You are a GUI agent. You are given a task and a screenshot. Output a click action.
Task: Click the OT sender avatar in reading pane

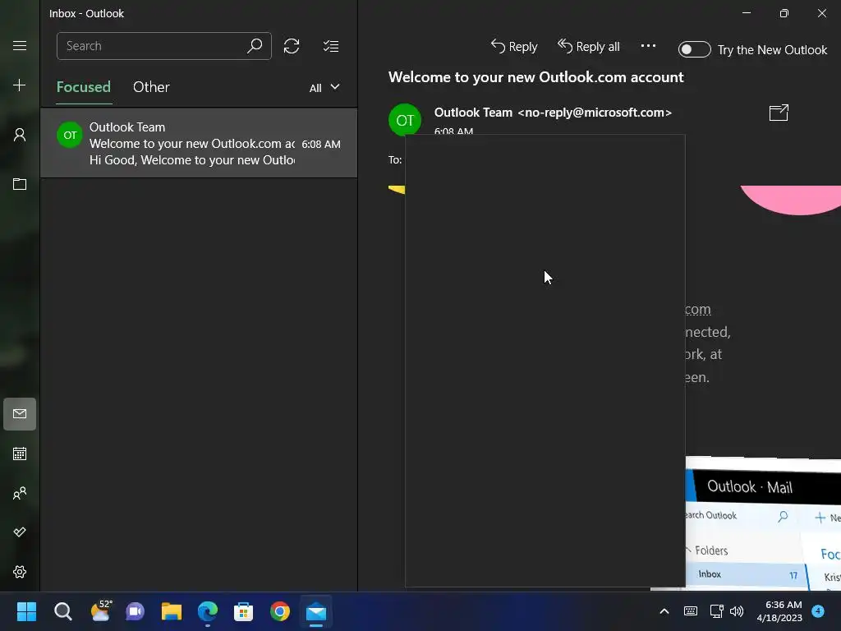(405, 120)
